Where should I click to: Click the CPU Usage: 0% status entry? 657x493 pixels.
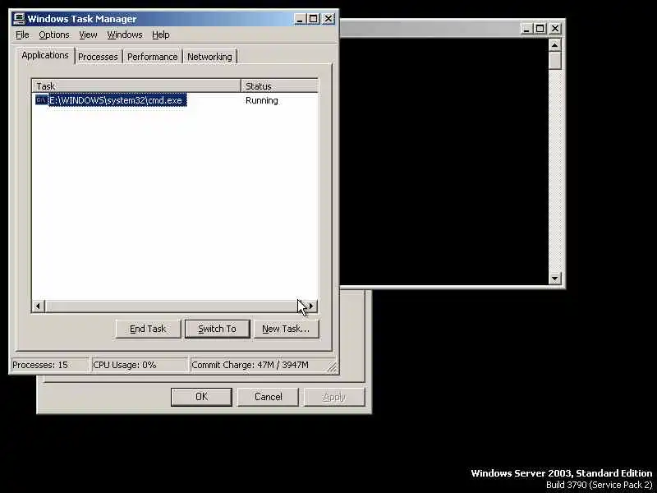(x=139, y=365)
